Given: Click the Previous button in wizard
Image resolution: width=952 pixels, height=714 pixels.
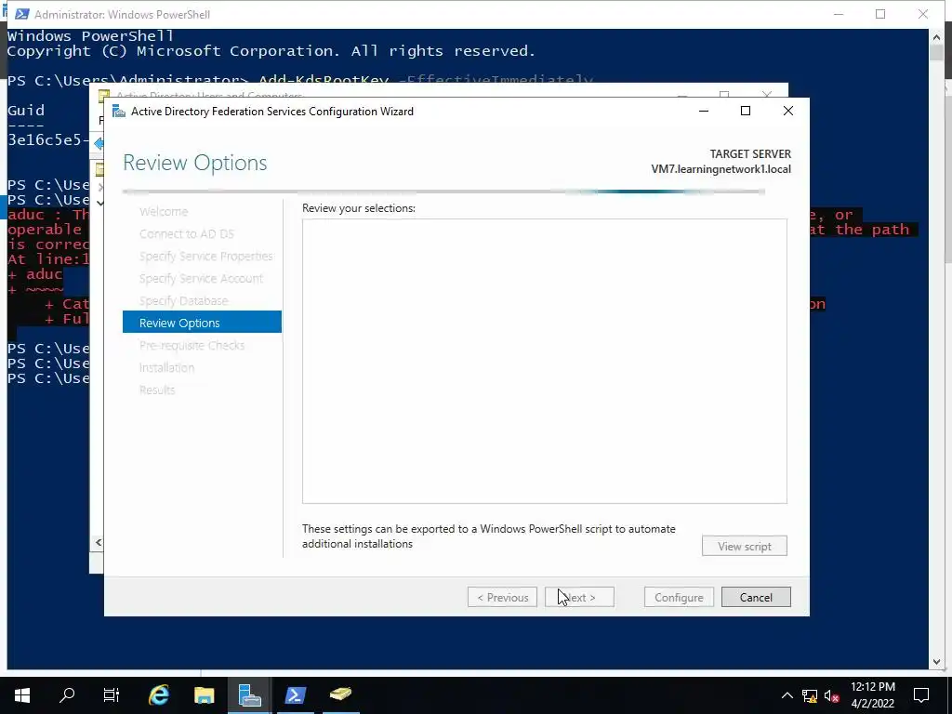Looking at the screenshot, I should (x=502, y=598).
